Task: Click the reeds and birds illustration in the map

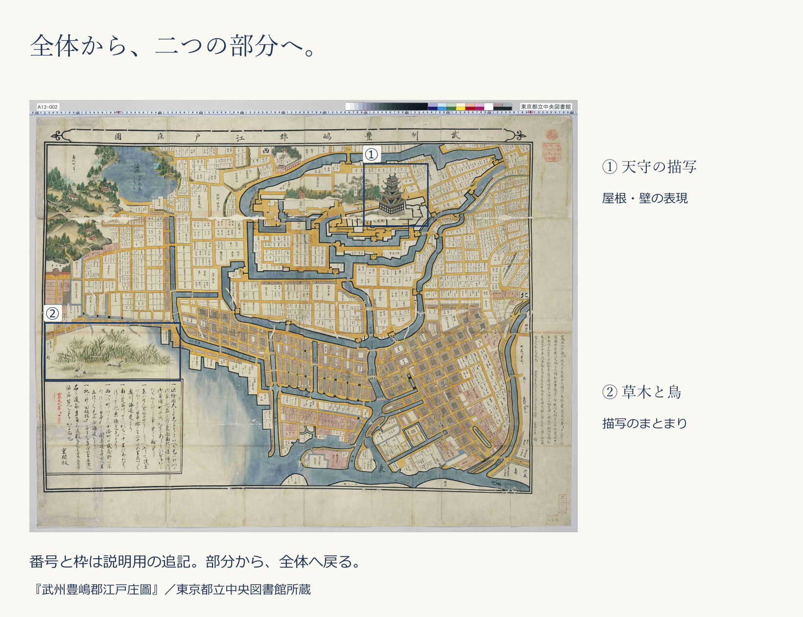Action: (x=112, y=352)
